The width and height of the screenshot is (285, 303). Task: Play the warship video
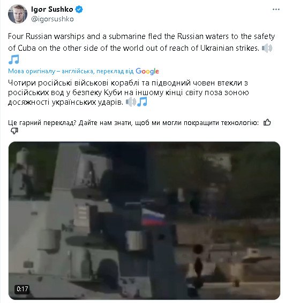click(144, 221)
